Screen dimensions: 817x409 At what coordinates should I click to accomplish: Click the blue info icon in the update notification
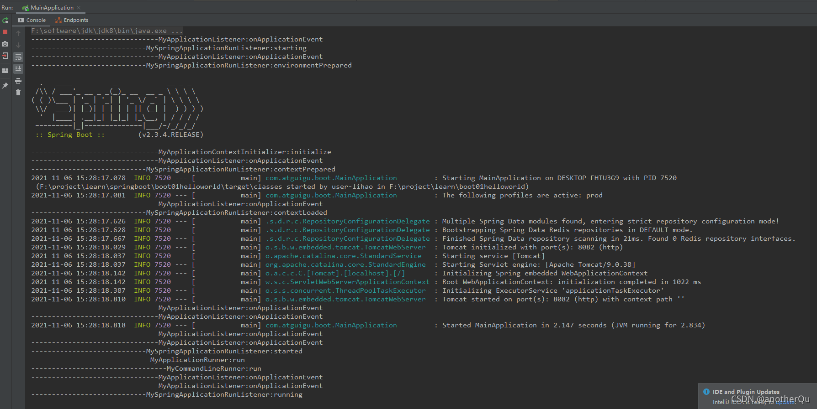[x=706, y=392]
